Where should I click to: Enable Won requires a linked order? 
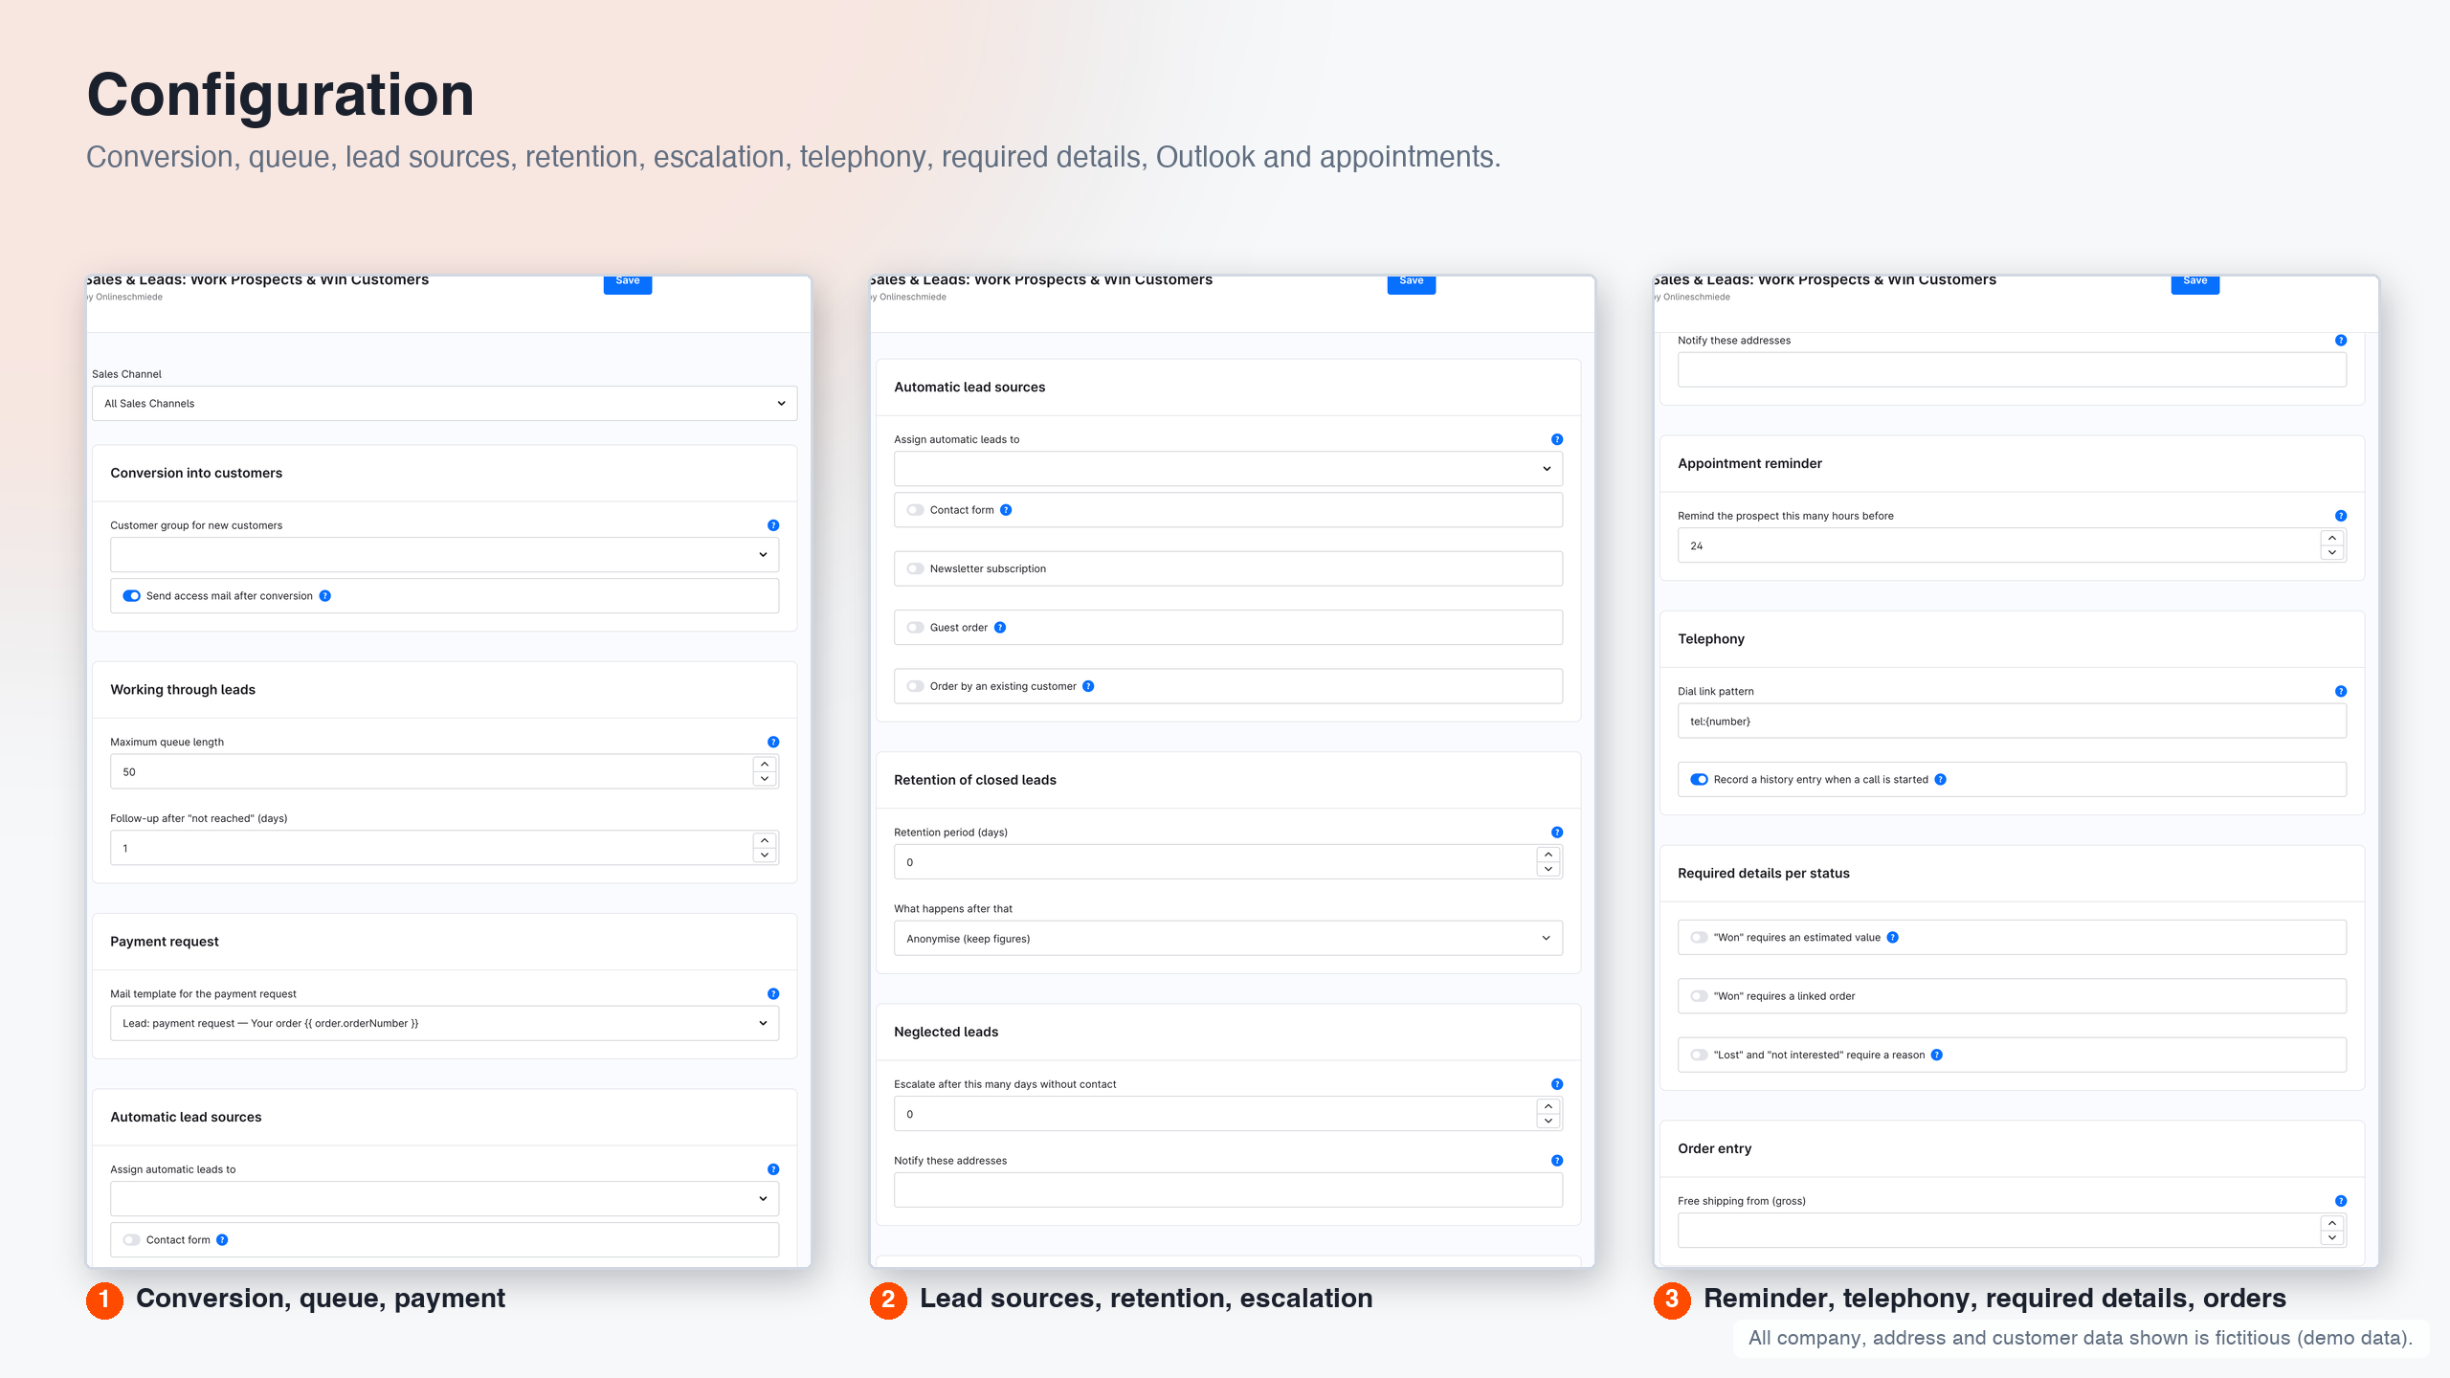tap(1699, 996)
